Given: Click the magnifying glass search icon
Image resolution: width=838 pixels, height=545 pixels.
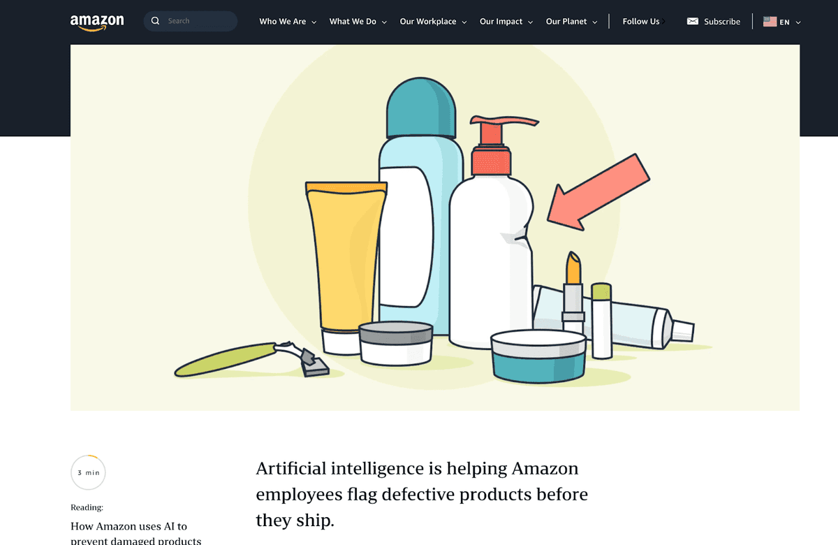Looking at the screenshot, I should (156, 21).
